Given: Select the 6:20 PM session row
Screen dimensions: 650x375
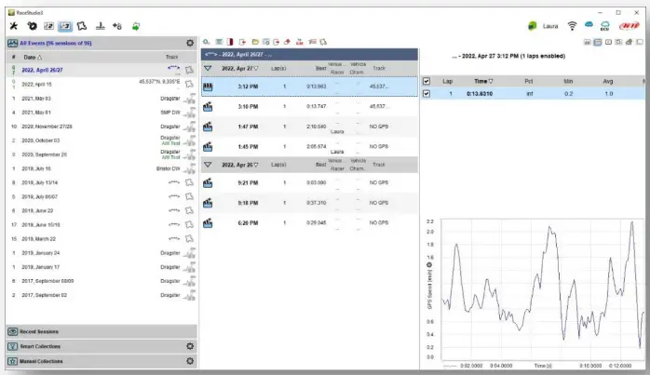Looking at the screenshot, I should click(x=309, y=223).
